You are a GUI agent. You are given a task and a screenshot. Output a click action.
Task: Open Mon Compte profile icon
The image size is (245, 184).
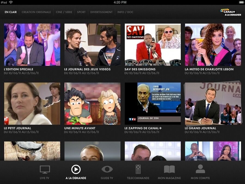pyautogui.click(x=200, y=169)
